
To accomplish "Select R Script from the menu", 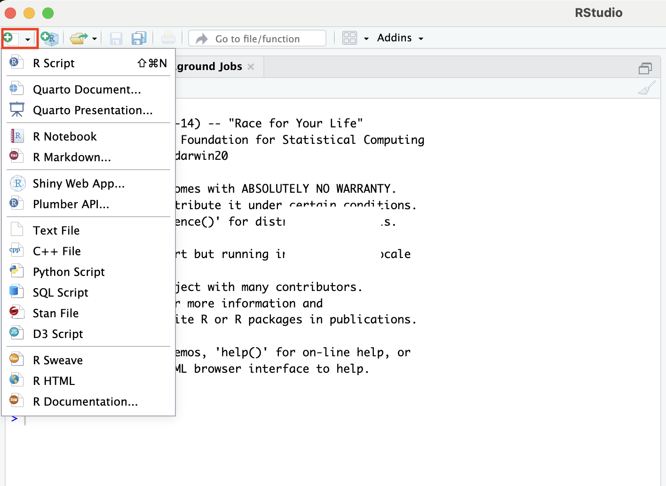I will click(x=88, y=63).
